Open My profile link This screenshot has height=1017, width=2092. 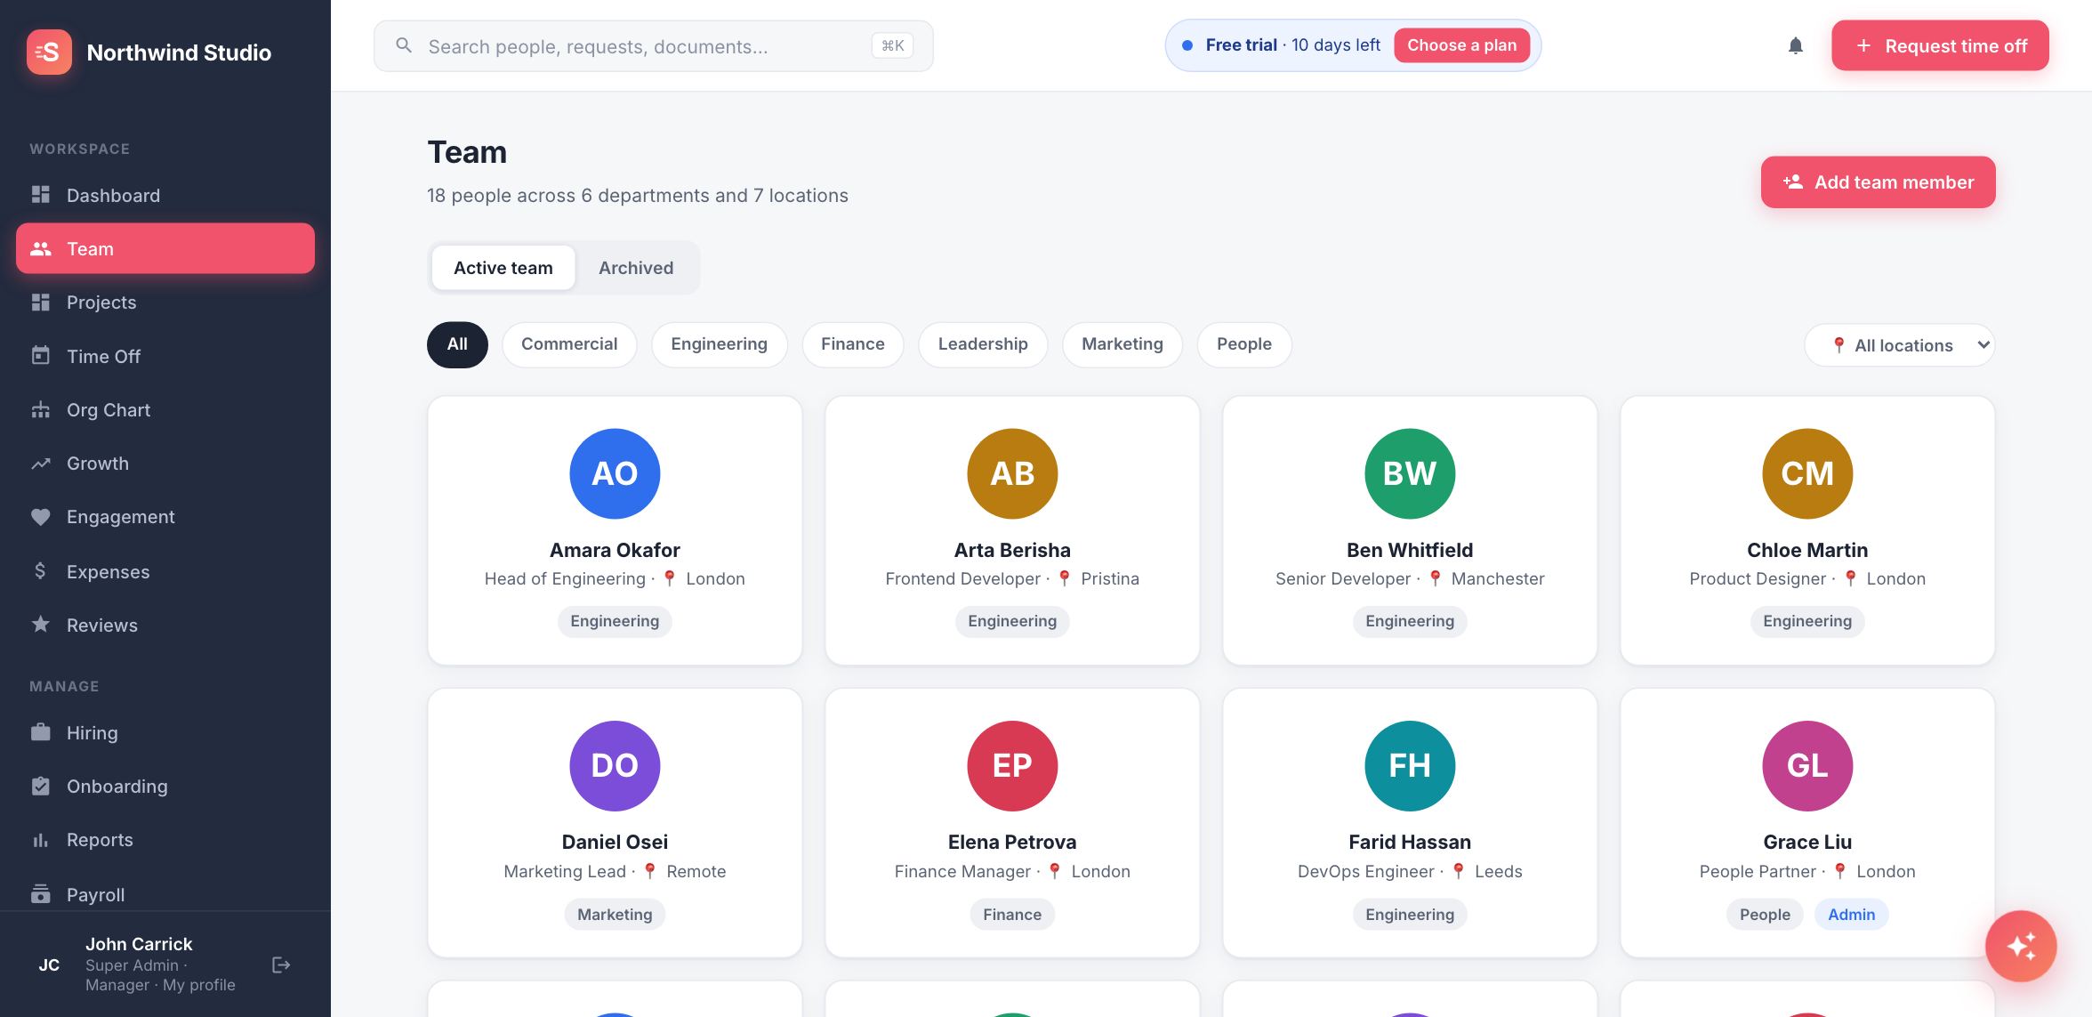pyautogui.click(x=199, y=985)
